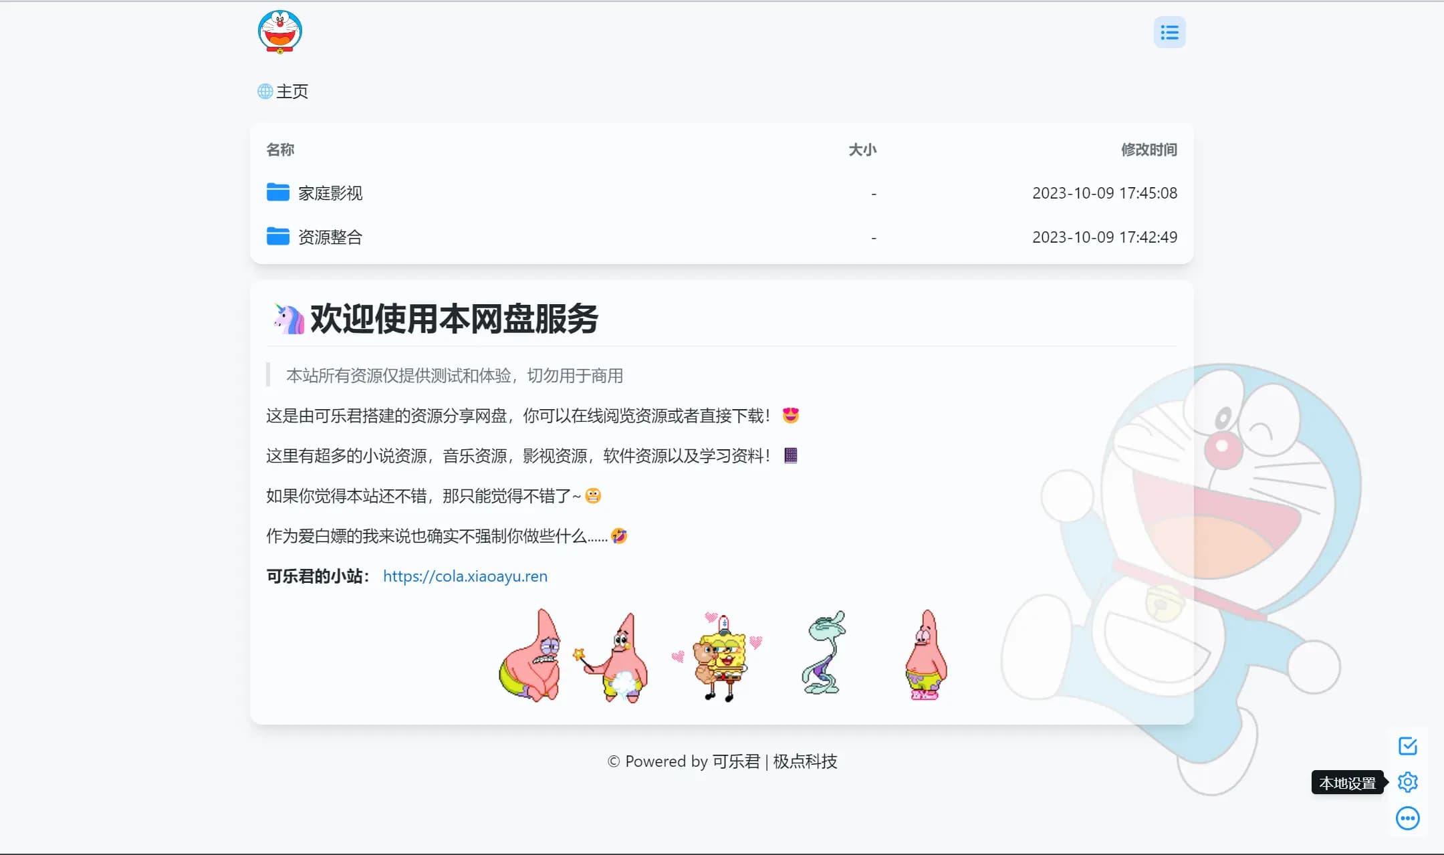Screen dimensions: 1444x855
Task: Click the SpongeBob with hearts sticker
Action: (x=718, y=656)
